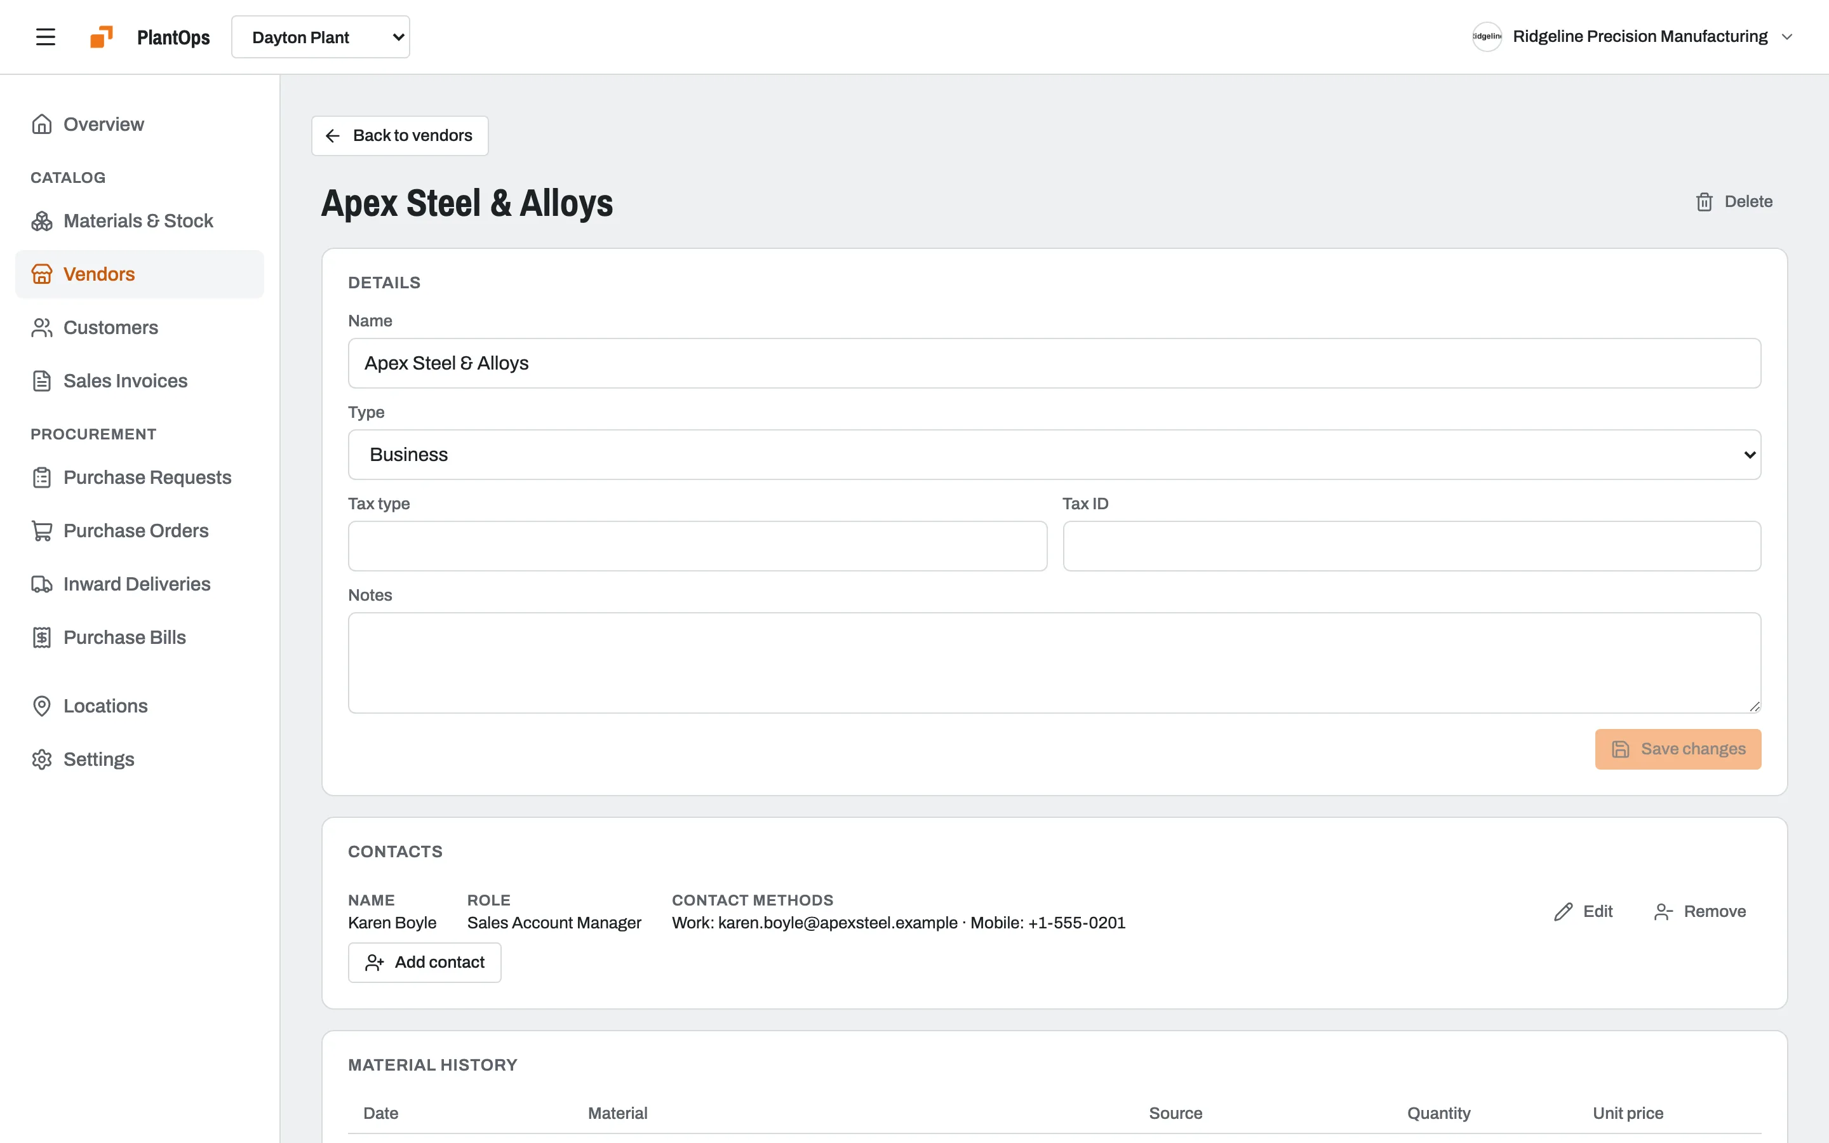
Task: Click the Materials & Stock boxes icon
Action: tap(41, 221)
